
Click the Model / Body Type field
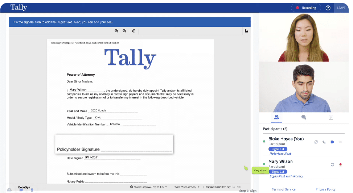(117, 118)
